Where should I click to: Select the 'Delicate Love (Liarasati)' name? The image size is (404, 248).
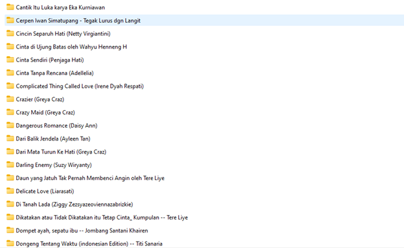coord(45,192)
